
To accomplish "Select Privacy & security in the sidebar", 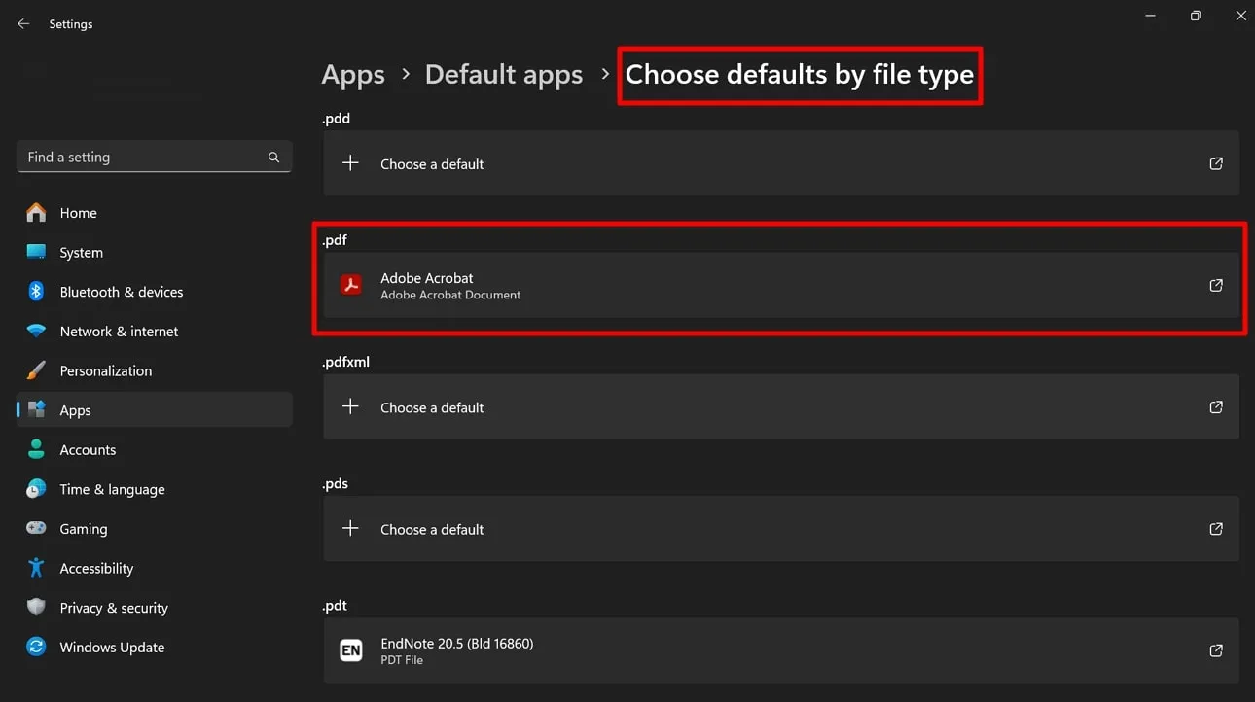I will click(114, 607).
